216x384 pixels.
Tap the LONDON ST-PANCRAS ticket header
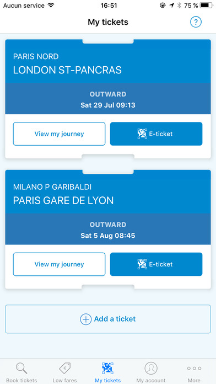108,61
